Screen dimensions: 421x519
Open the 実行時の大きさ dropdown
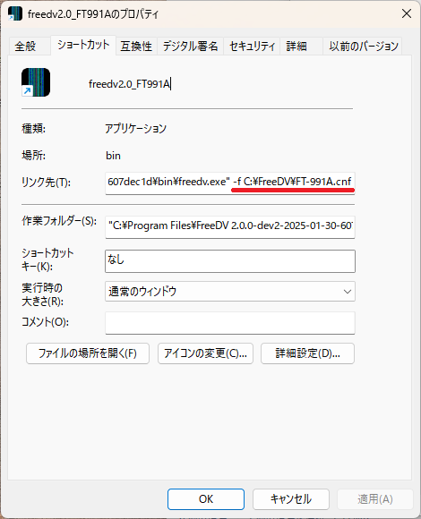[230, 292]
